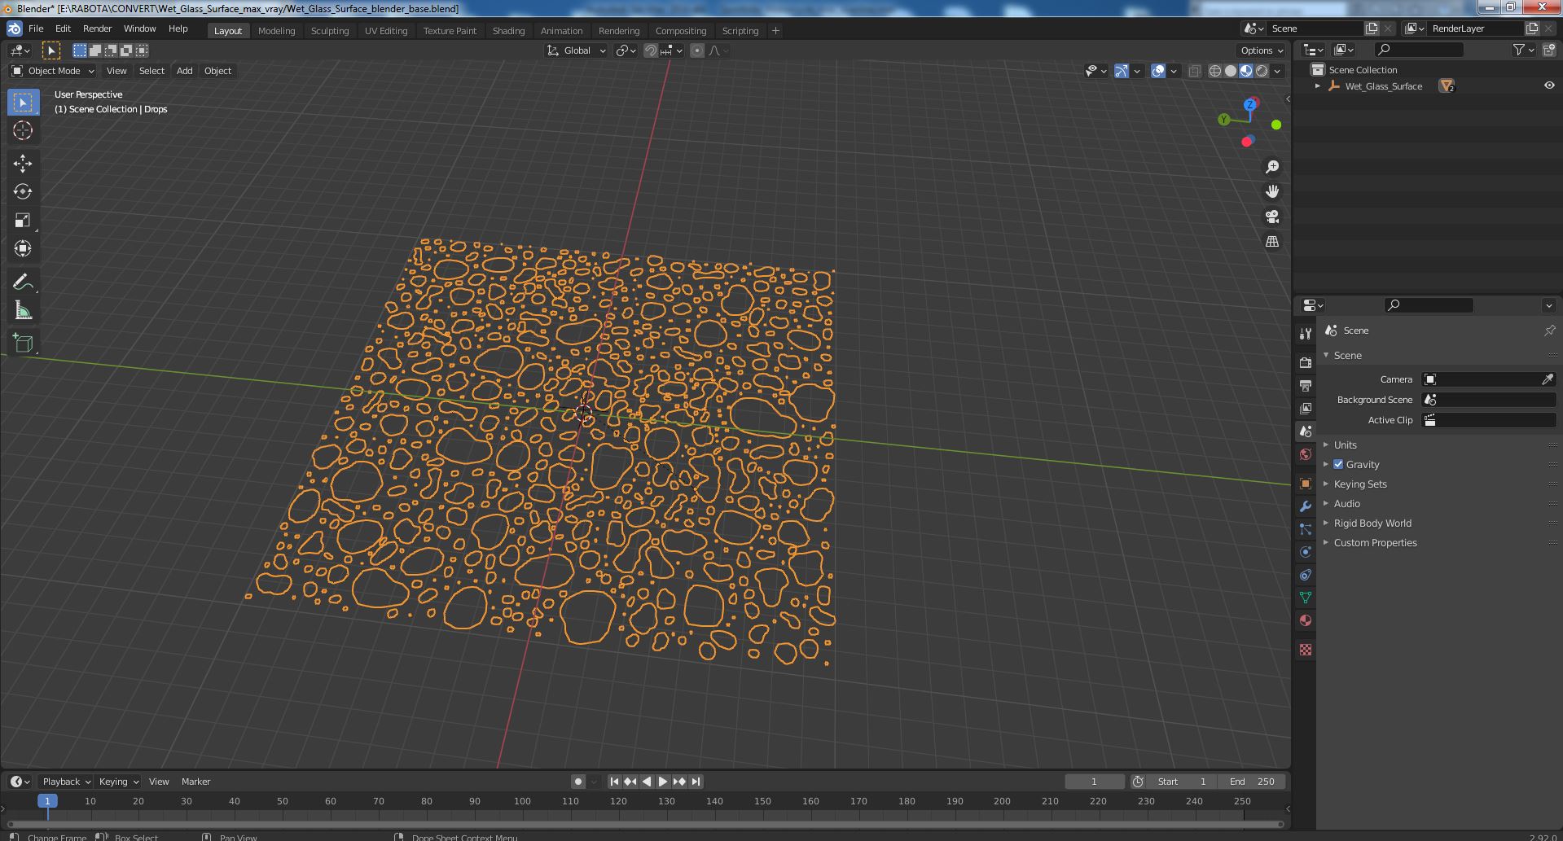This screenshot has height=841, width=1563.
Task: Activate the Rotate tool
Action: click(x=23, y=191)
